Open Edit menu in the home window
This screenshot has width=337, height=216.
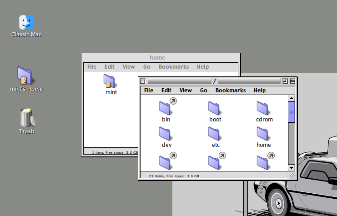coord(110,67)
